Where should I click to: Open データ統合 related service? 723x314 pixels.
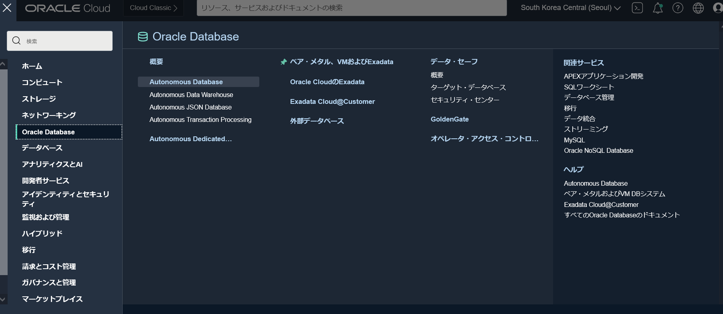click(x=580, y=119)
